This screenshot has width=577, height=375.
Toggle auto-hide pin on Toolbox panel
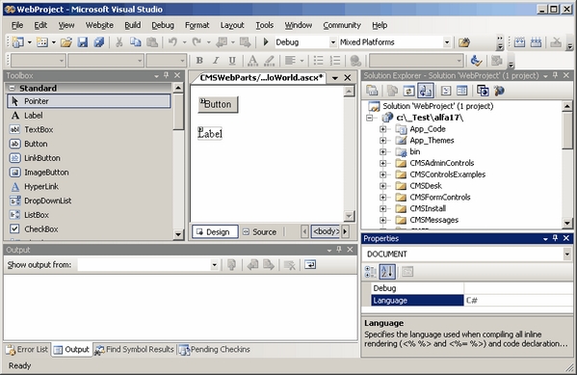point(167,75)
